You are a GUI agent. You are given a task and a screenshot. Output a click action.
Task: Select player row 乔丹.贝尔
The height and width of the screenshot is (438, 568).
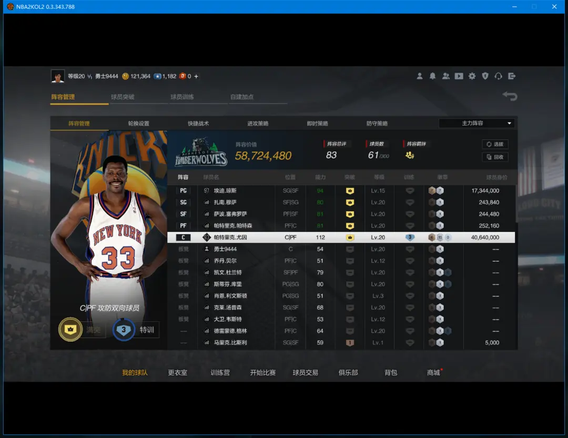coord(341,261)
